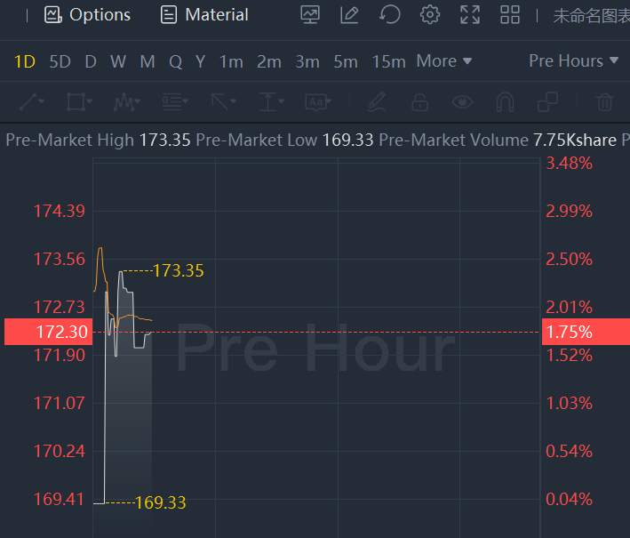Toggle drawings visibility with eye icon
Screen dimensions: 630x538
(x=462, y=102)
